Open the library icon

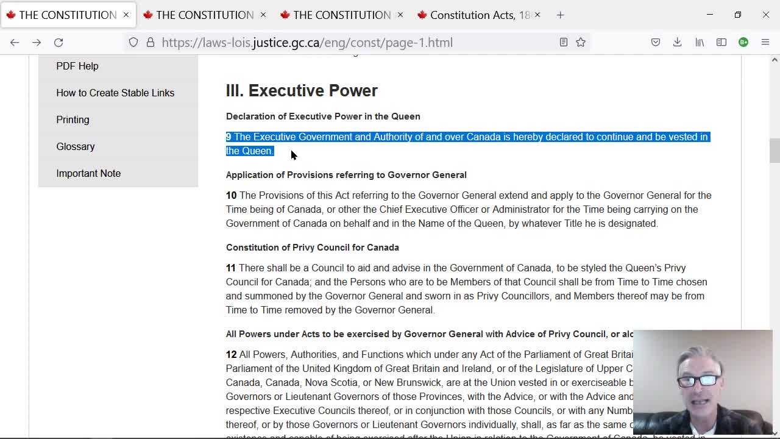(x=700, y=42)
